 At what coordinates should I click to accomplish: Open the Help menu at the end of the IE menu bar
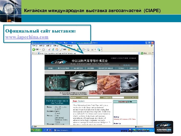[x=70, y=46]
